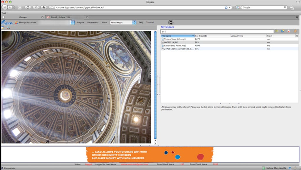Click the My Gspace heading
Viewport: 301px width, 170px height.
coord(168,27)
